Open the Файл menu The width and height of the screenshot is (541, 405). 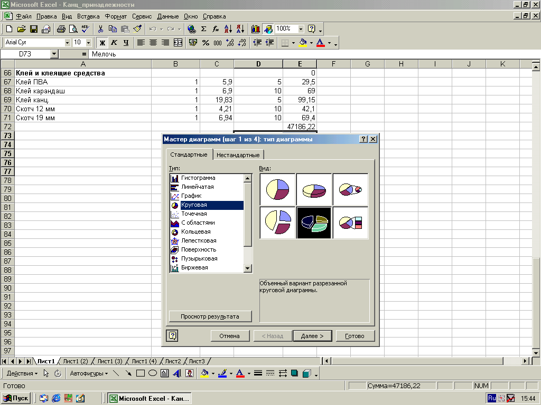(x=23, y=16)
